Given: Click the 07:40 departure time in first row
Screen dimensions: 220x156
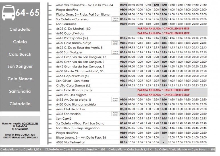Looking at the screenshot, I should tap(123, 5).
